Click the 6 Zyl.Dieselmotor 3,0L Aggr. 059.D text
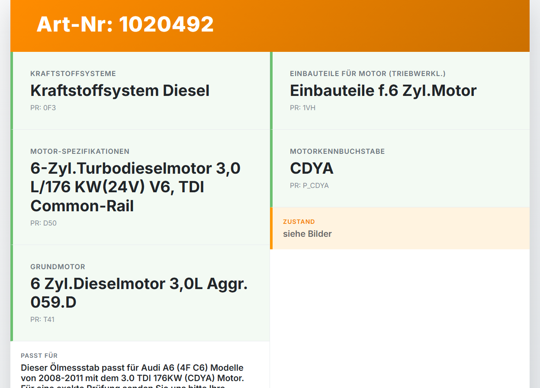 click(x=139, y=293)
